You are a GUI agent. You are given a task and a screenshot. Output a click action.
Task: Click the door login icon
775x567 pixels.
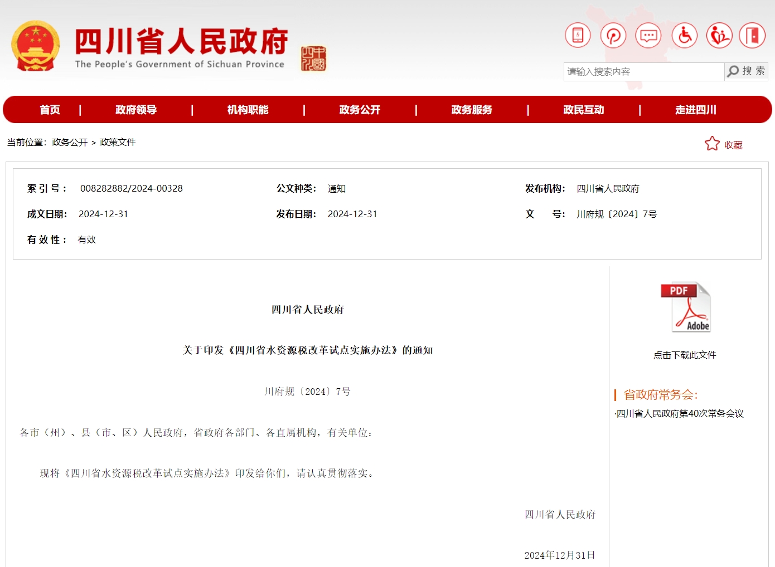pos(752,36)
